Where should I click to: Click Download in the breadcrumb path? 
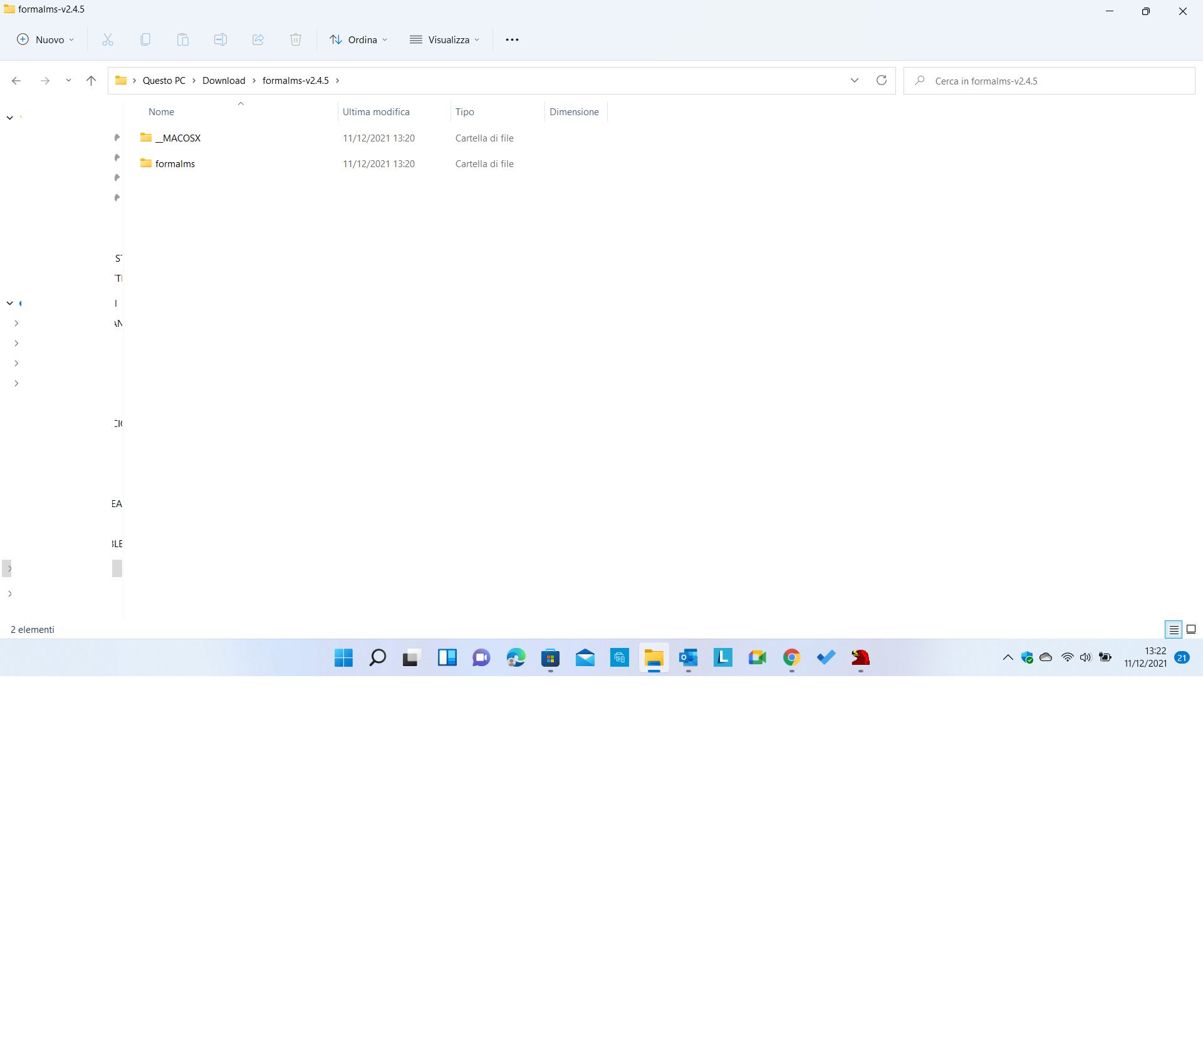(224, 80)
